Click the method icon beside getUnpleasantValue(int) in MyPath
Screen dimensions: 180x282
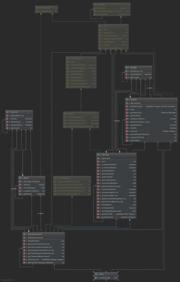point(127,135)
